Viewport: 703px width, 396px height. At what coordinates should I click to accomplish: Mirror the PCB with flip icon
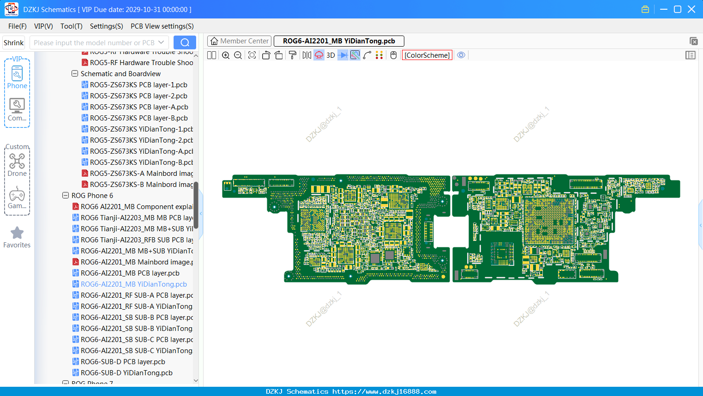[306, 55]
